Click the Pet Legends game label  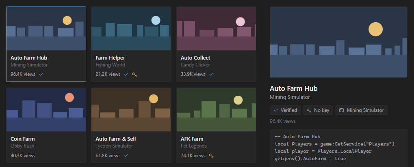[x=194, y=146]
